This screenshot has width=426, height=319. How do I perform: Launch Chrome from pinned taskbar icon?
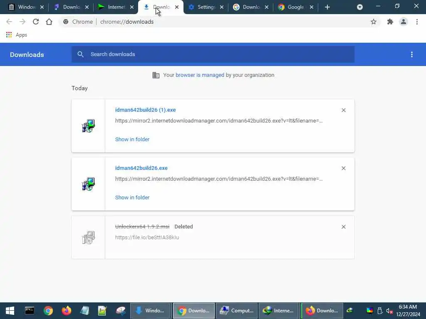(48, 311)
